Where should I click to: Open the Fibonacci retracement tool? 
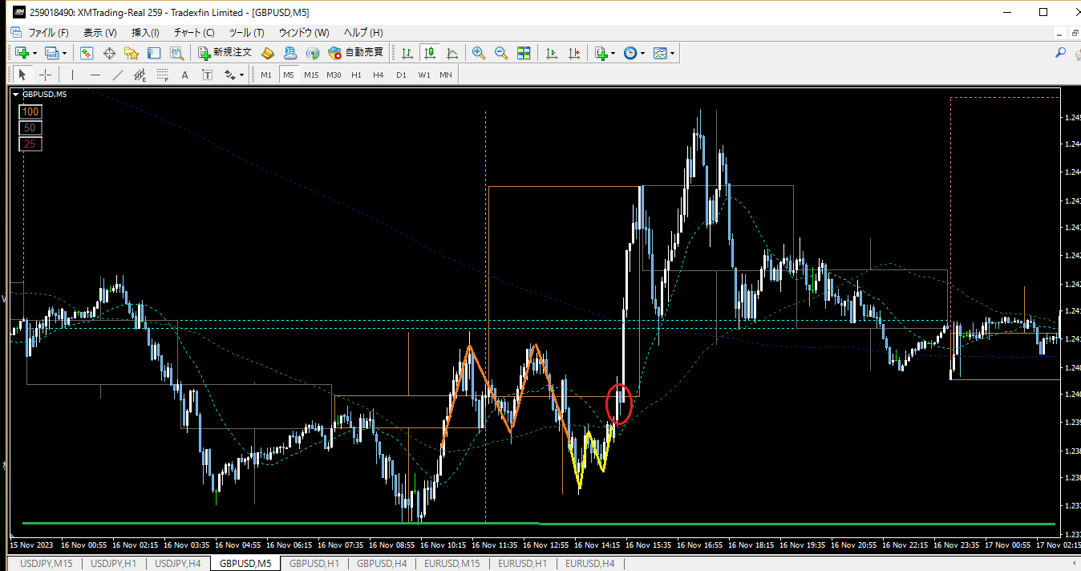click(162, 75)
